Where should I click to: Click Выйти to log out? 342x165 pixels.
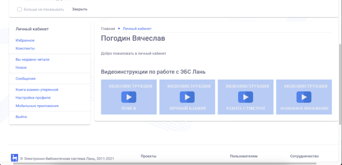(x=21, y=117)
